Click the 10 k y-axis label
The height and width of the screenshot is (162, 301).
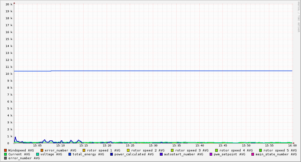(x=9, y=74)
